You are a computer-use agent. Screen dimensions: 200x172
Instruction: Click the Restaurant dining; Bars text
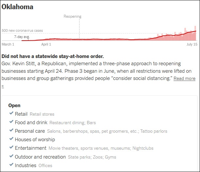point(72,123)
